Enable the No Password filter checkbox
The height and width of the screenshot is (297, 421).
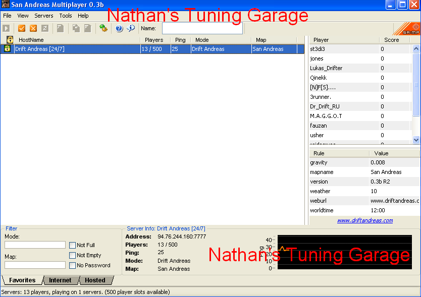pyautogui.click(x=72, y=265)
